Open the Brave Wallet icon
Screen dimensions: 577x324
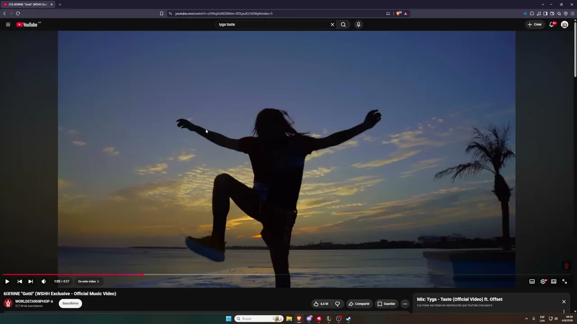tap(552, 13)
